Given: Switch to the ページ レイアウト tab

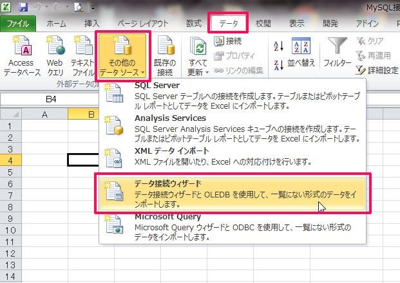Looking at the screenshot, I should coord(143,24).
